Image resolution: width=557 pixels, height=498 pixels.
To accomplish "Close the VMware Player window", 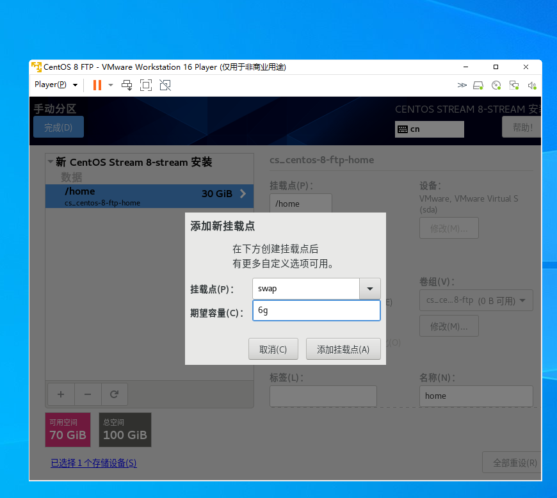I will point(526,67).
